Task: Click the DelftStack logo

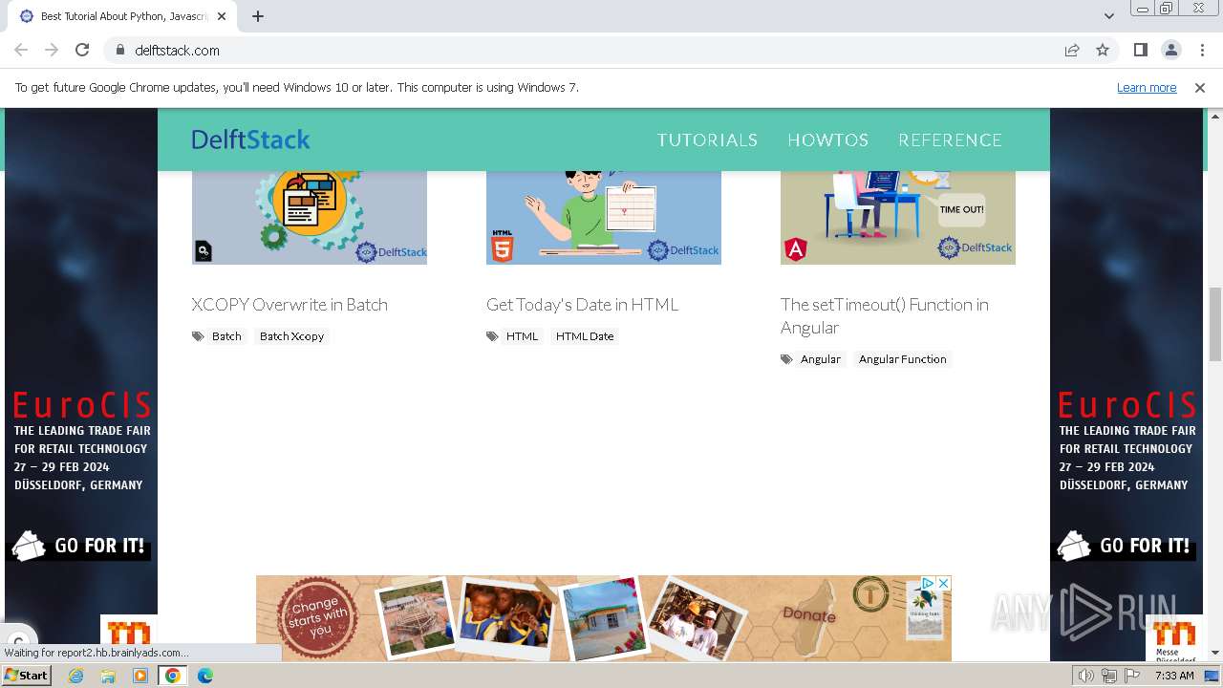Action: [250, 140]
